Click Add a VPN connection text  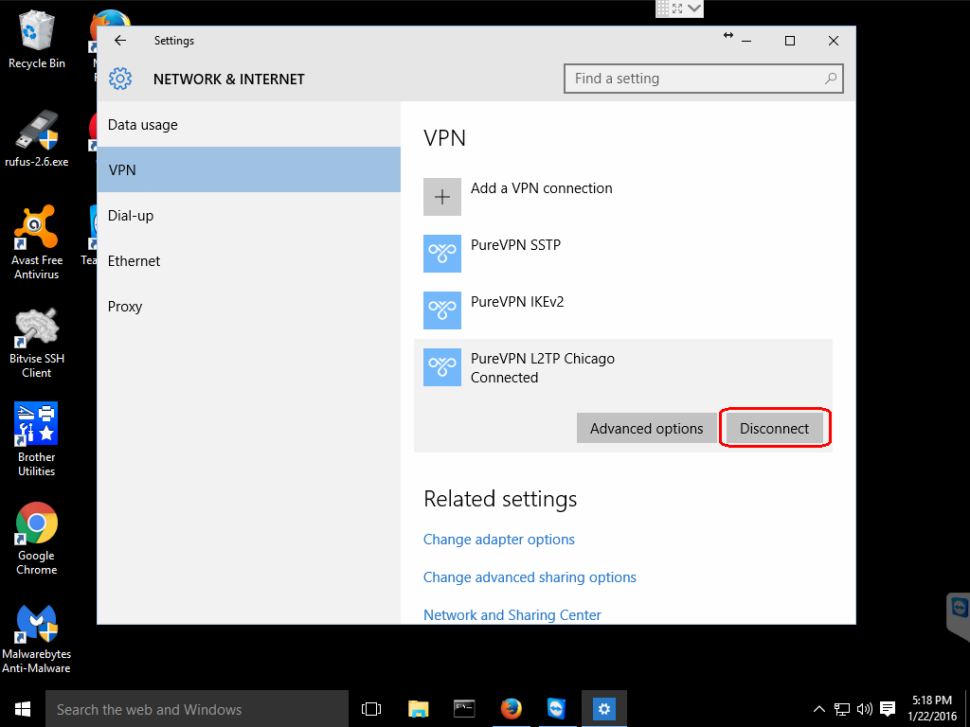tap(541, 188)
